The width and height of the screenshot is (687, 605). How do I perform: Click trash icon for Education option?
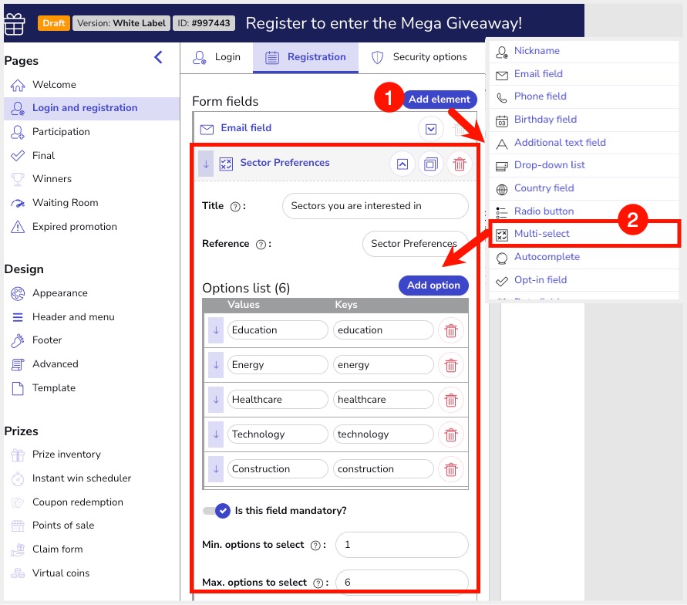451,330
